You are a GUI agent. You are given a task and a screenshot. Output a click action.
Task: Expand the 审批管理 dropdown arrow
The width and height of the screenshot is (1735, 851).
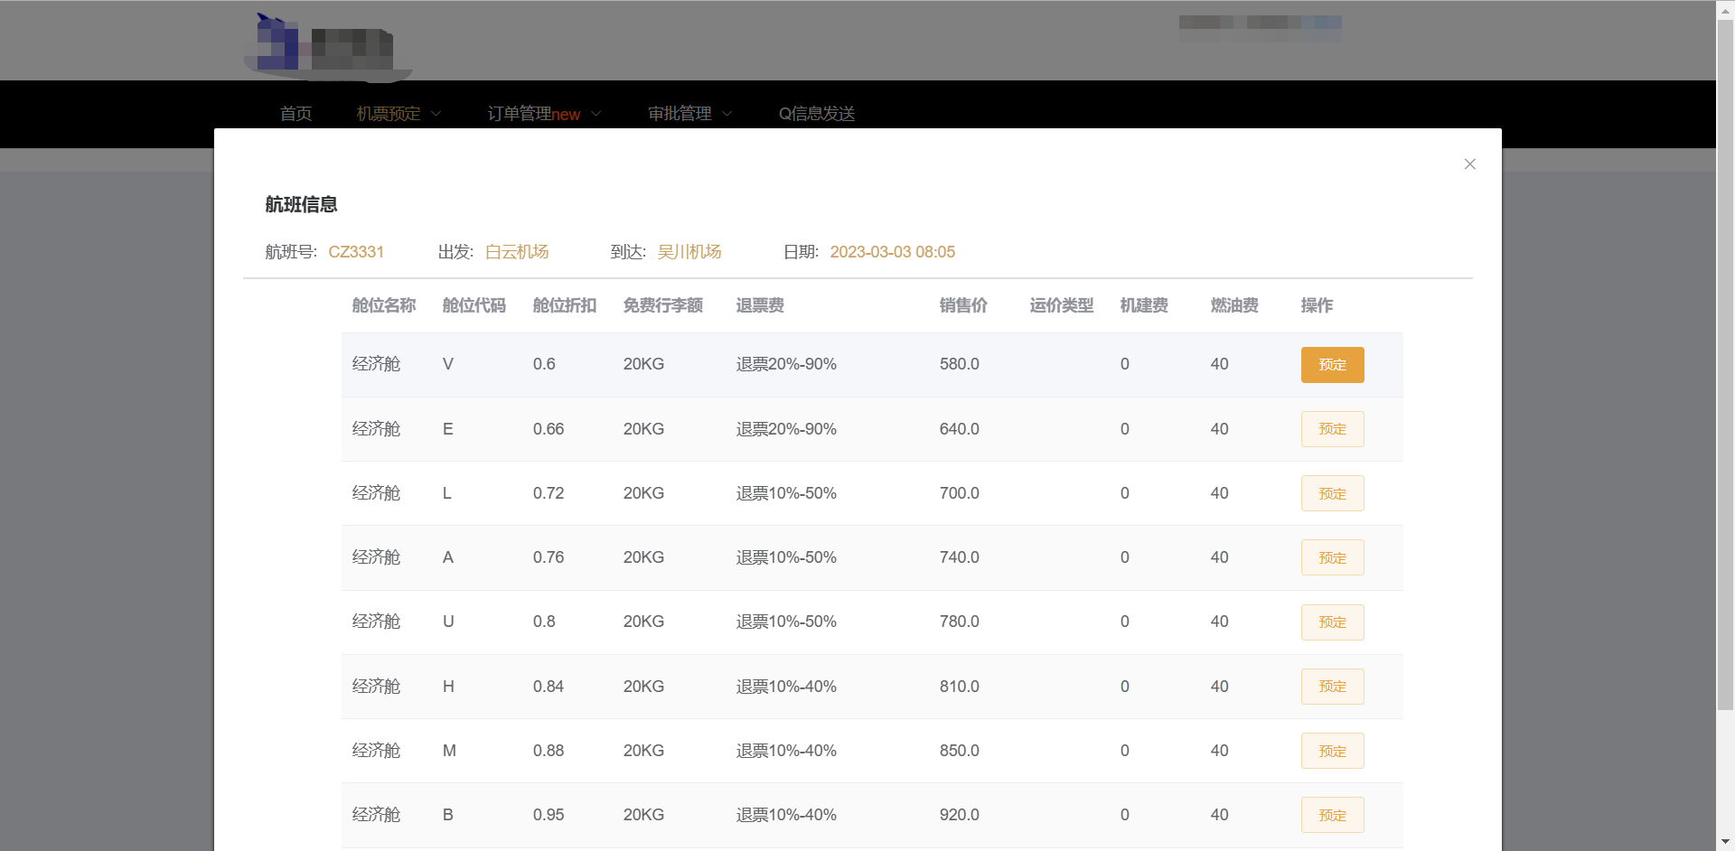pyautogui.click(x=727, y=114)
